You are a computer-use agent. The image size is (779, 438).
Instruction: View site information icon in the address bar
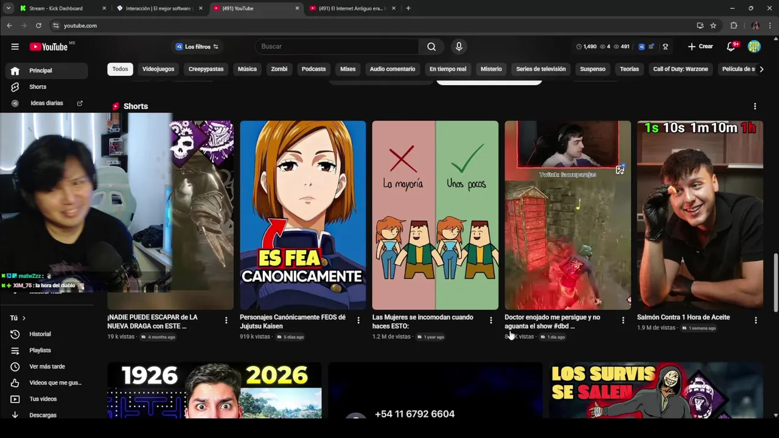coord(55,26)
